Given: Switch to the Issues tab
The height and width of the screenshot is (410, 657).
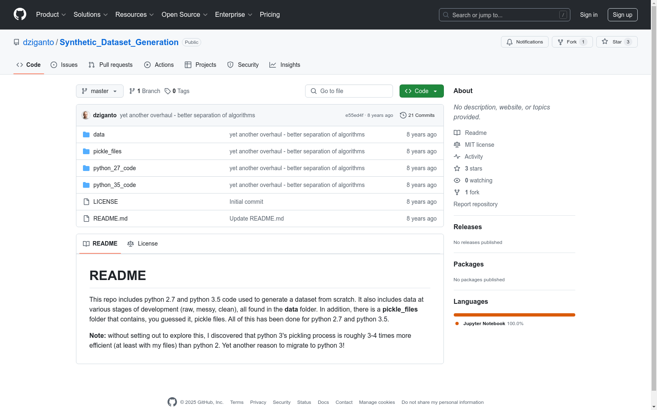Looking at the screenshot, I should (x=64, y=65).
